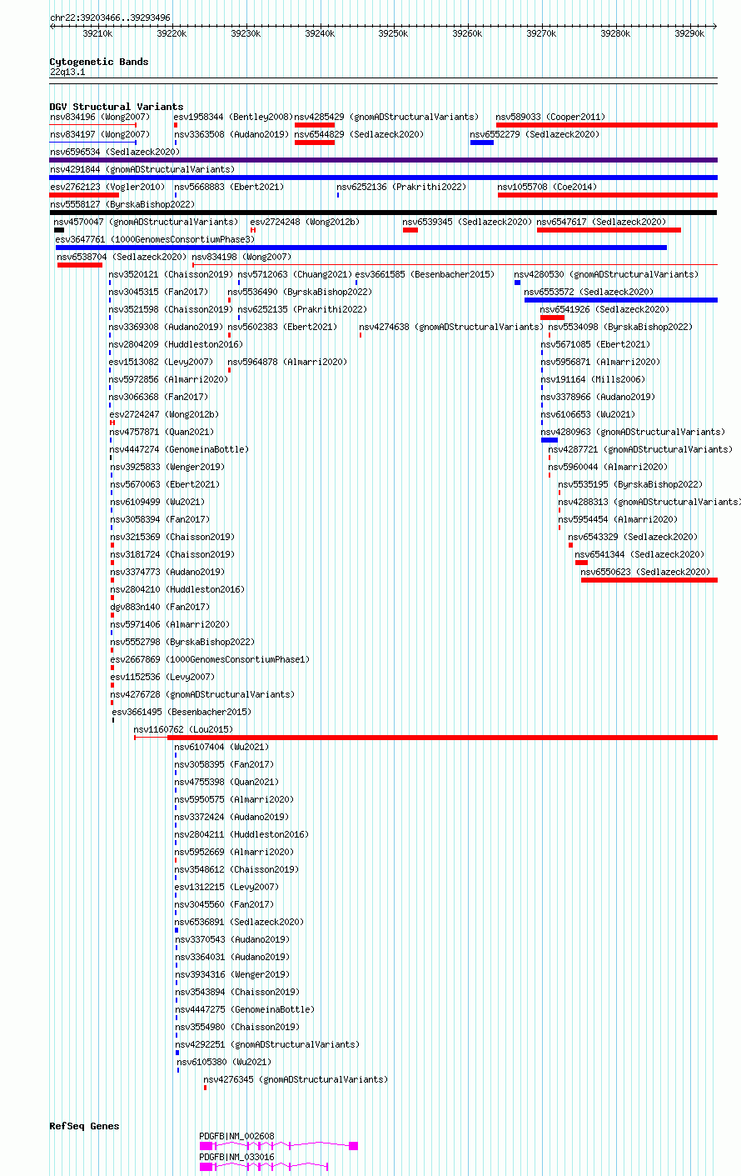Open the nsv191164 (Mills2006) label
This screenshot has width=741, height=1176.
pyautogui.click(x=592, y=379)
